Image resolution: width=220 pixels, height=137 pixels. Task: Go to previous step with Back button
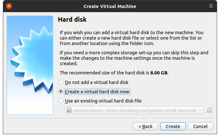click(x=145, y=126)
